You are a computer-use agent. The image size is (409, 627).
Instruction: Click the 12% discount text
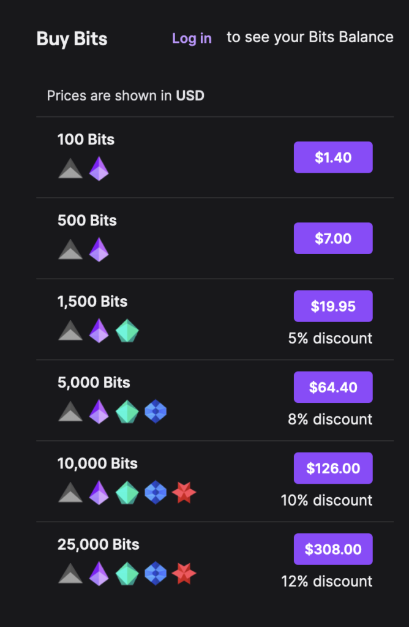click(326, 581)
